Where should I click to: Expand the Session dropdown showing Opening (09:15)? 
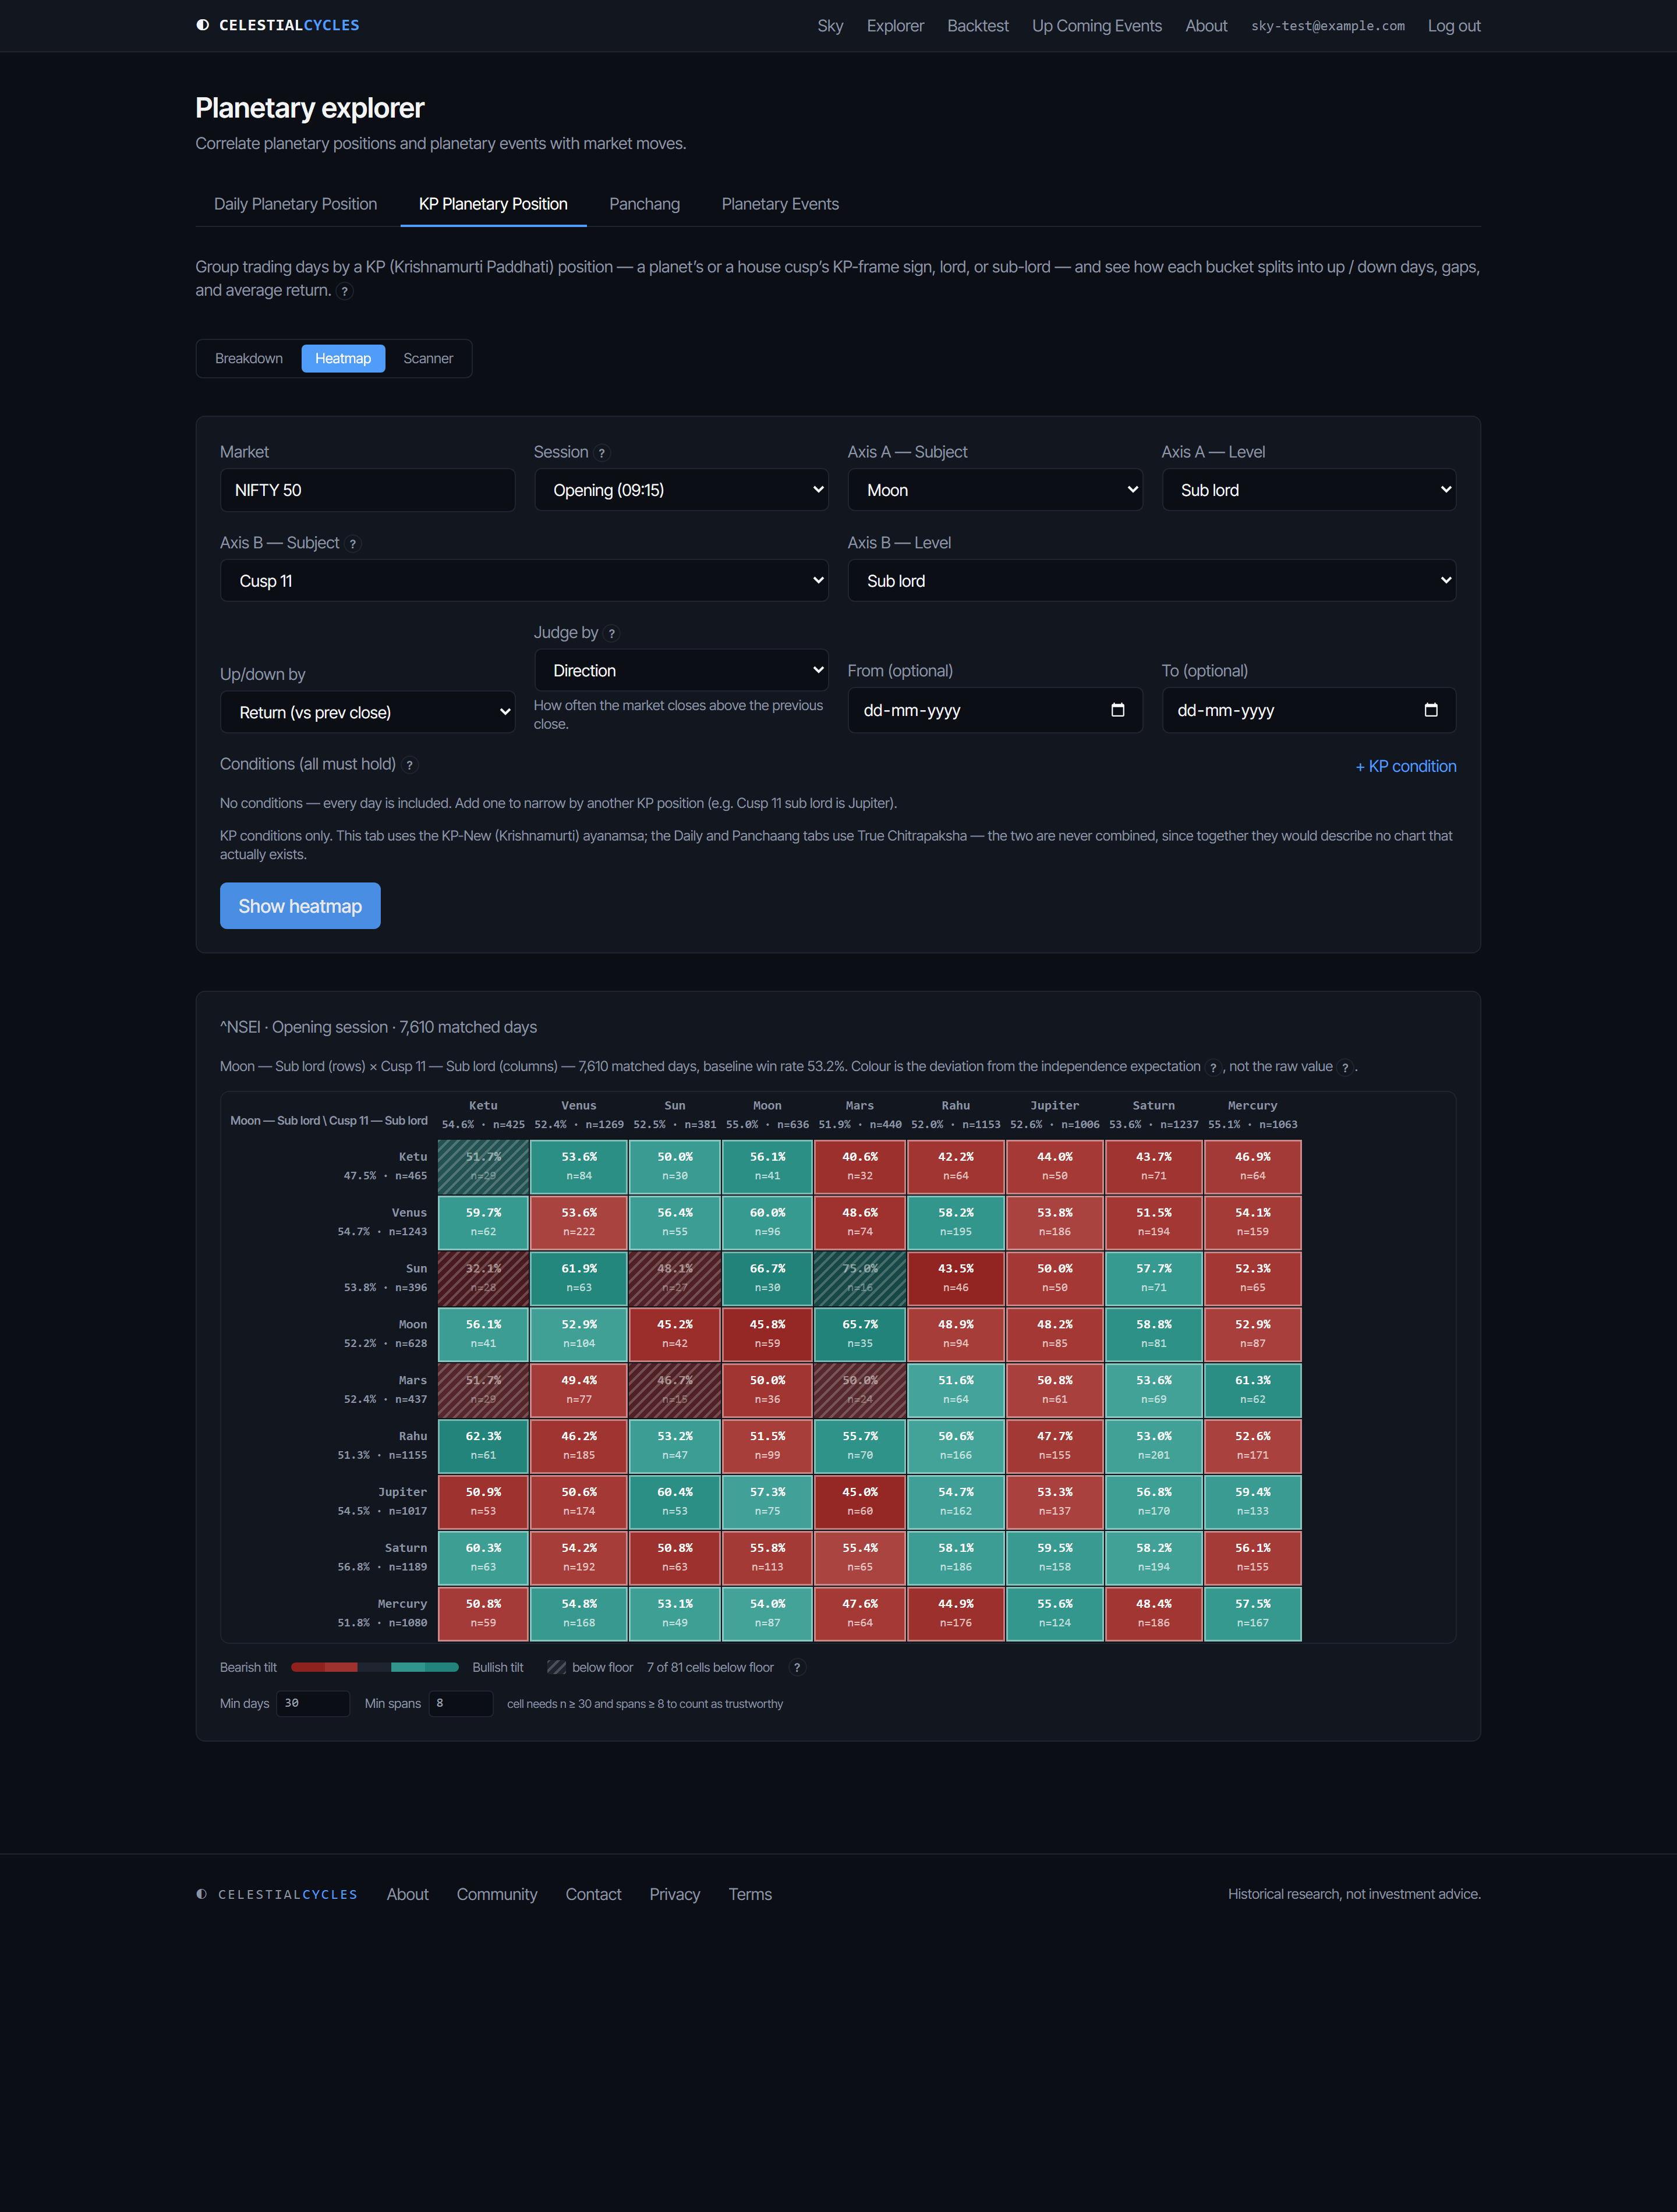[681, 490]
